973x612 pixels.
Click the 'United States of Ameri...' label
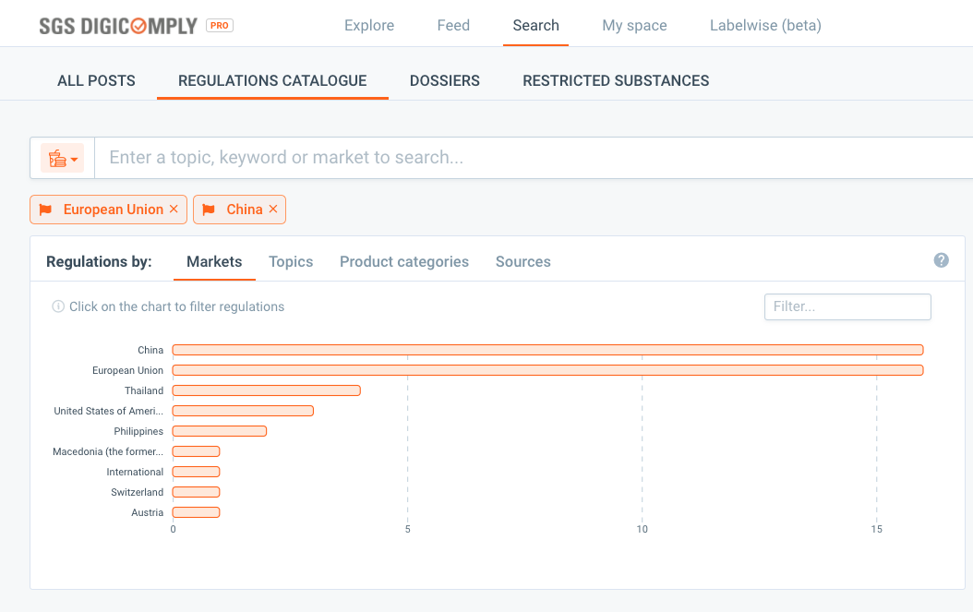[109, 411]
